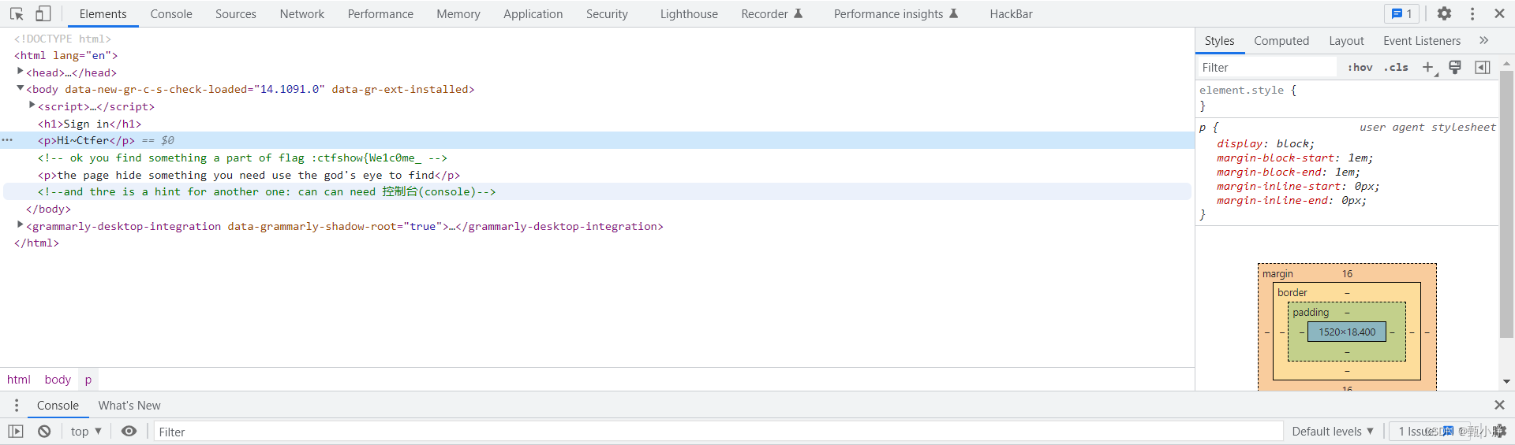Expand the grammarly-desktop-integration node

coord(20,225)
